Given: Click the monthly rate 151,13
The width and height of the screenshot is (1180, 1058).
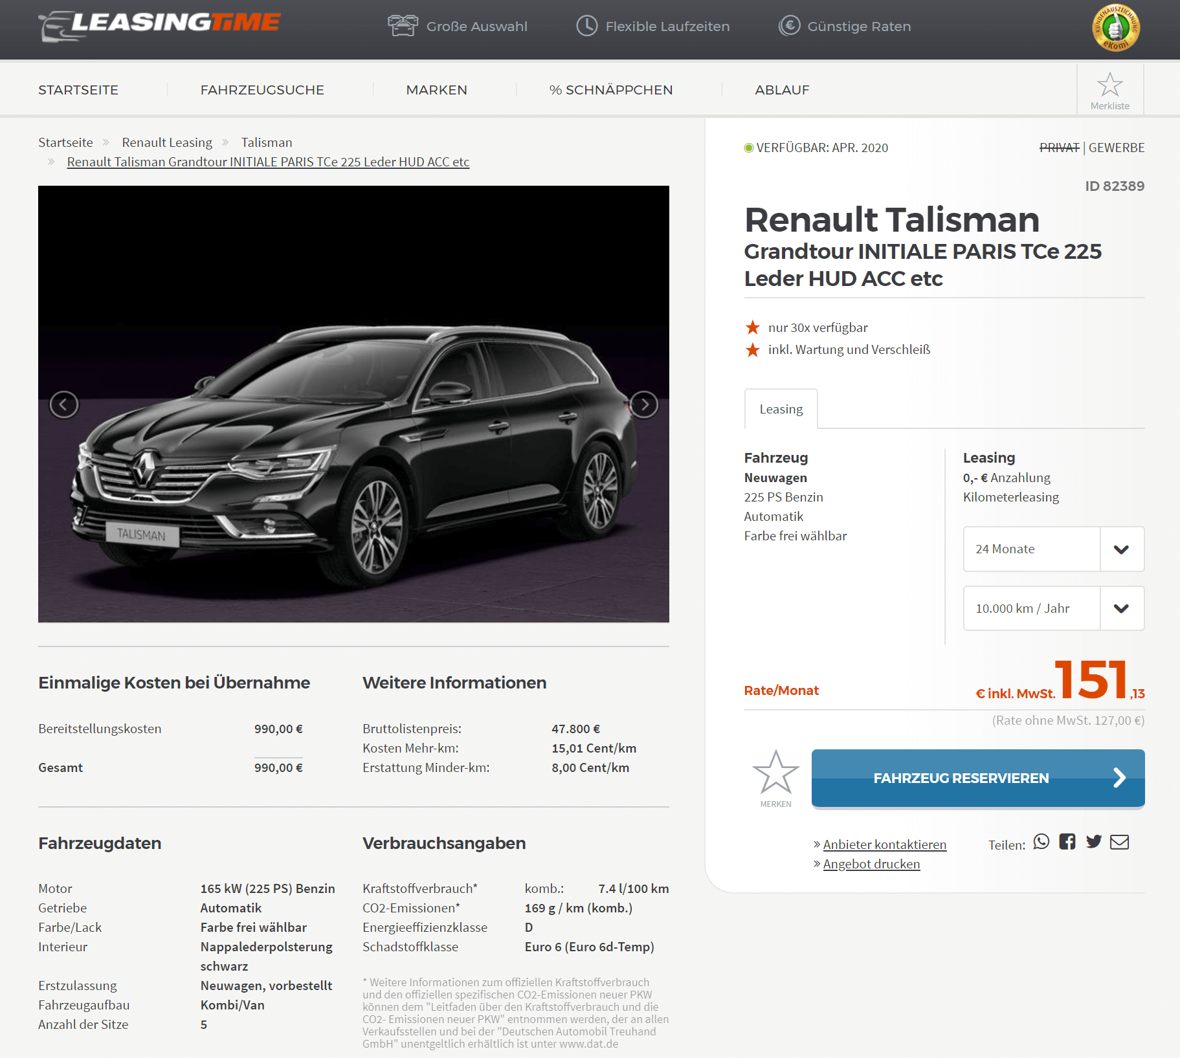Looking at the screenshot, I should (x=1099, y=681).
